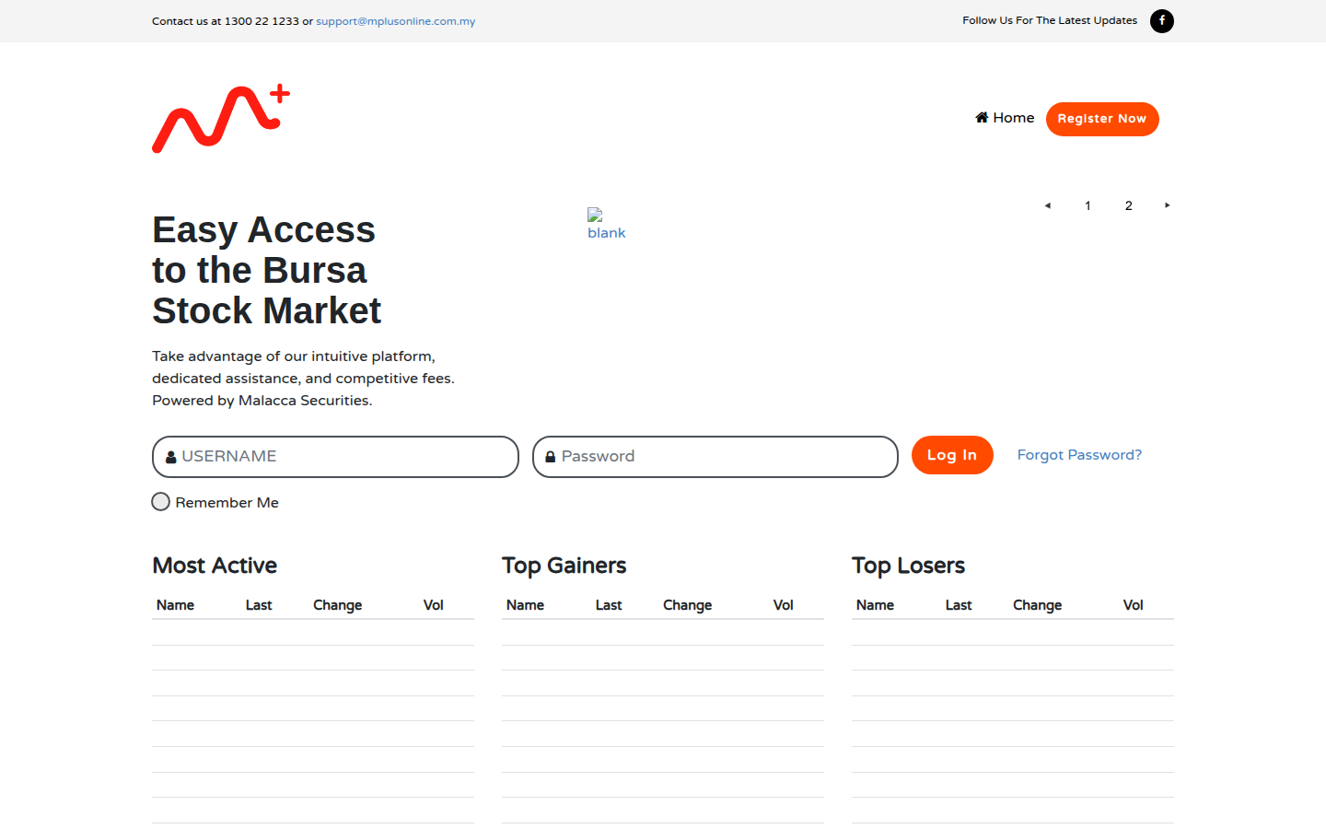This screenshot has width=1326, height=829.
Task: Click the Register Now button
Action: click(1102, 119)
